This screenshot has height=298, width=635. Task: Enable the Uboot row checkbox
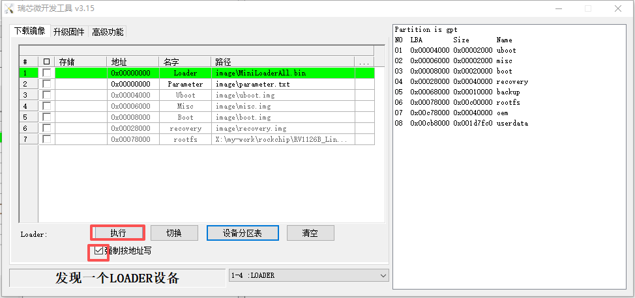click(47, 95)
